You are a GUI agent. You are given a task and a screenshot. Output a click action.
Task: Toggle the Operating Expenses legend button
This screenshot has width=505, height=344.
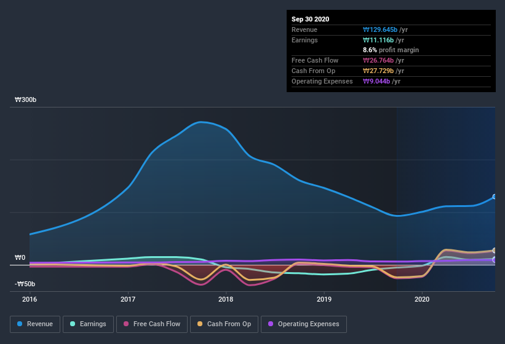click(x=304, y=324)
